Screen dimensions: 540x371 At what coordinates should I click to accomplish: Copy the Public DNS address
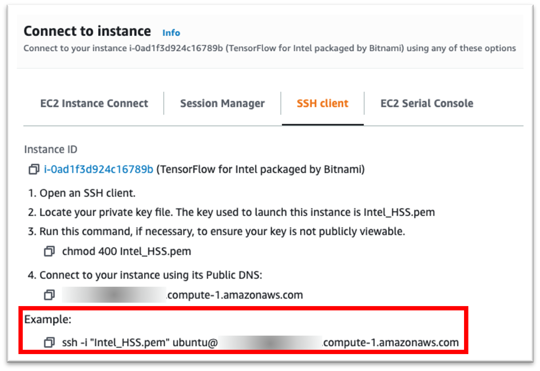click(x=49, y=295)
